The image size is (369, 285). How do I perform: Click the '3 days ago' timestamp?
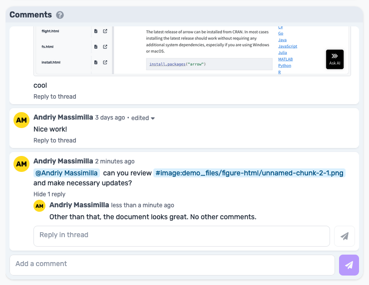[x=110, y=118]
